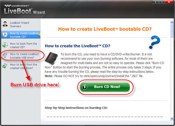Click the Burn CD Now! button
The width and height of the screenshot is (175, 126).
tap(105, 87)
